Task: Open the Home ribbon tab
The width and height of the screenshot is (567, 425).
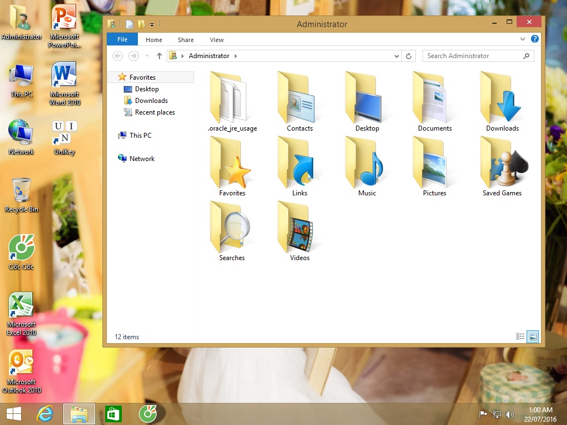Action: (x=154, y=40)
